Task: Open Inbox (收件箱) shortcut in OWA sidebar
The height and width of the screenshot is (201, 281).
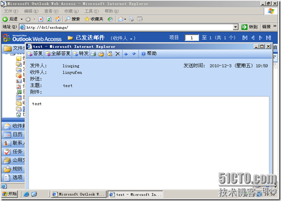Action: pyautogui.click(x=14, y=126)
